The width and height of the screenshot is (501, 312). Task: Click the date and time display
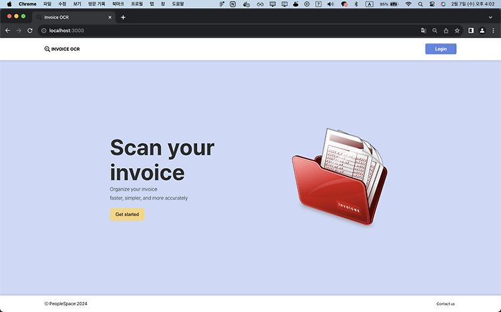[x=472, y=4]
